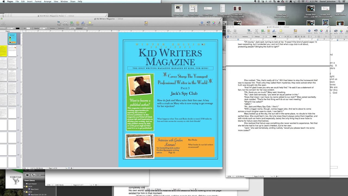Toggle Bold in JSC Mission 1 format bar
348x196 pixels.
click(285, 36)
